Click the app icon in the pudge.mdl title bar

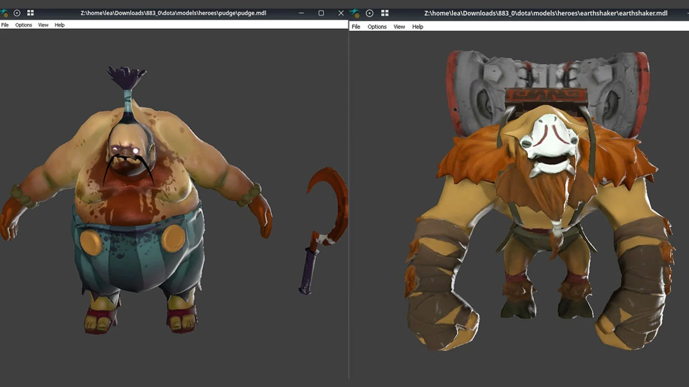point(4,13)
